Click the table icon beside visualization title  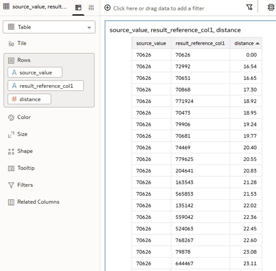[x=6, y=6]
